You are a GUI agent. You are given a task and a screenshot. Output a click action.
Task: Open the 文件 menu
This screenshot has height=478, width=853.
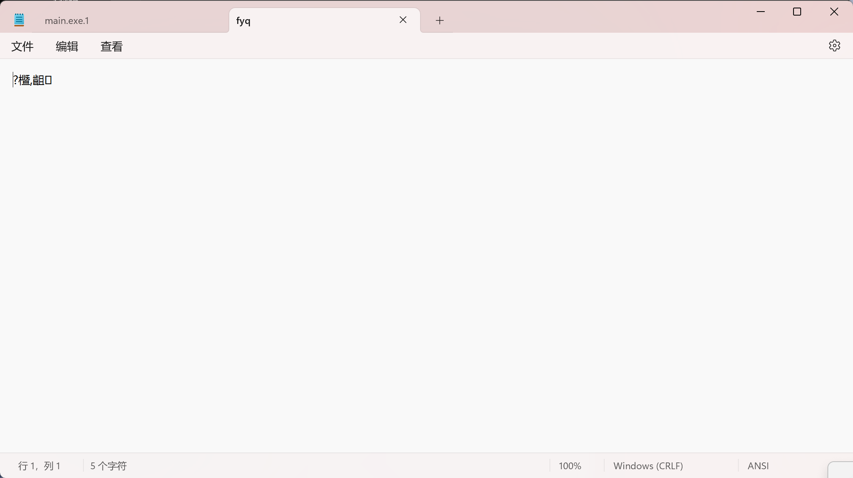(22, 46)
